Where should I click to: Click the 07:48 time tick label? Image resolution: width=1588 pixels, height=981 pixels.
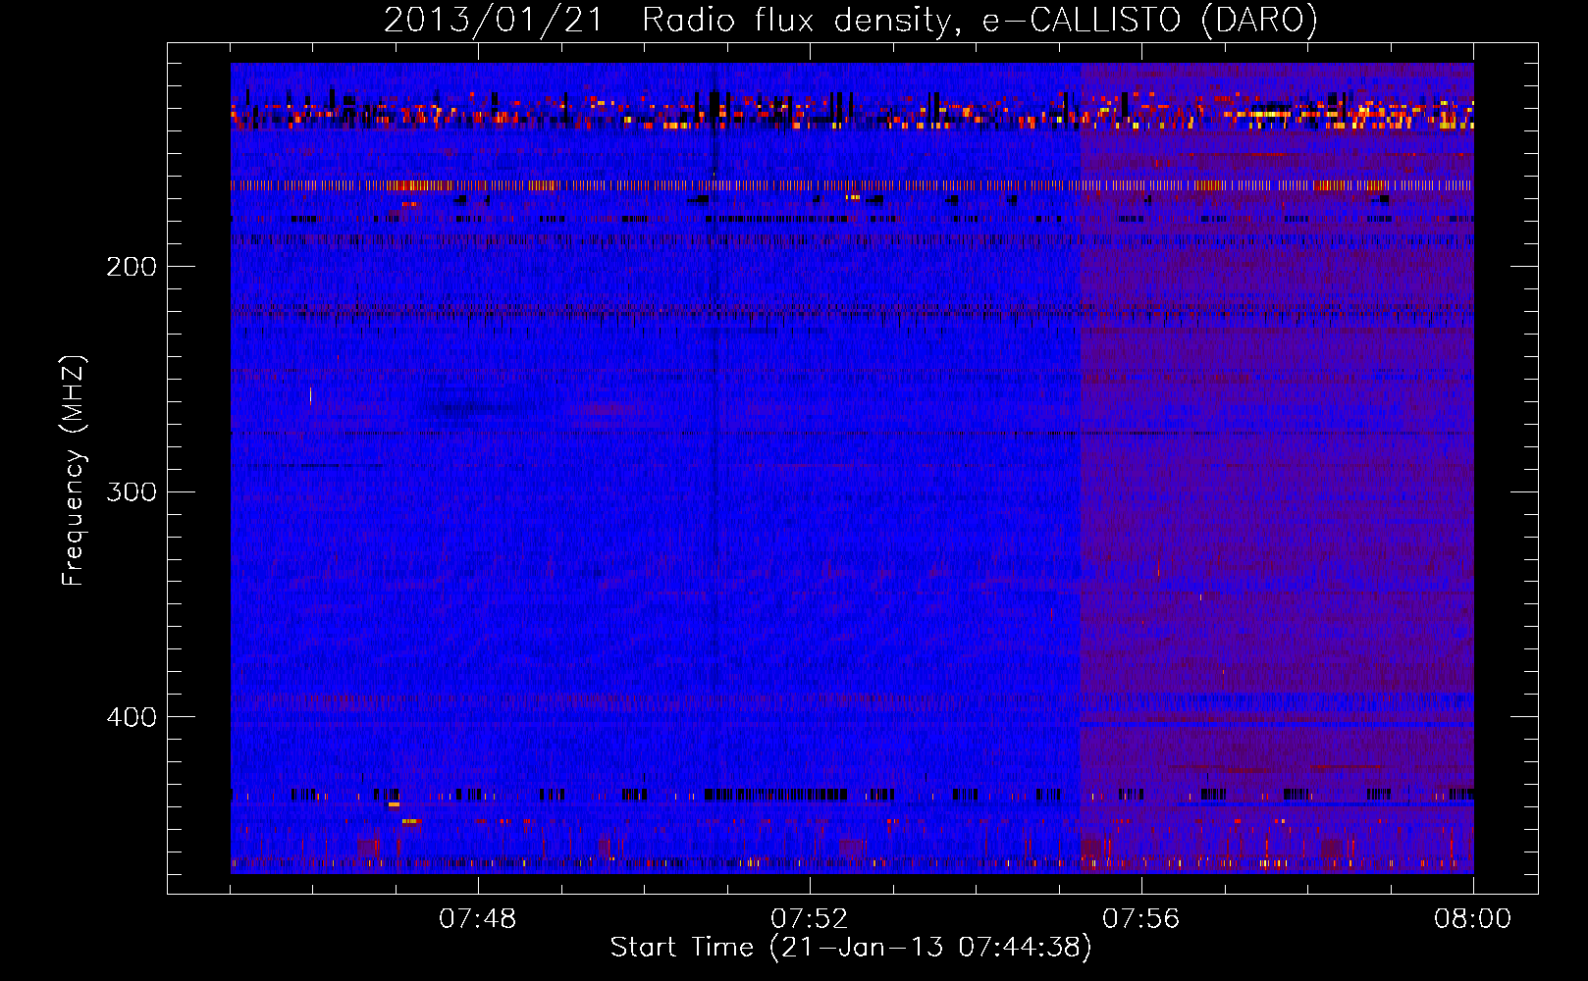(478, 919)
